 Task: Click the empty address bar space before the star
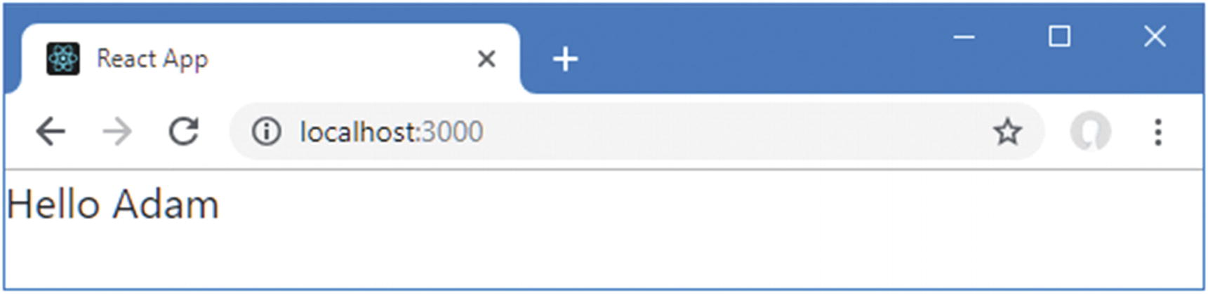tap(737, 132)
